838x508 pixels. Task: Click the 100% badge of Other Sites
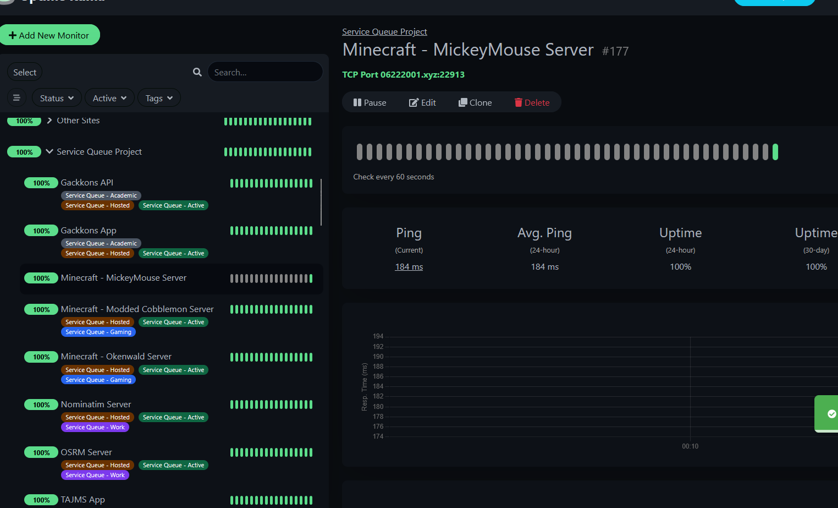[x=24, y=121]
